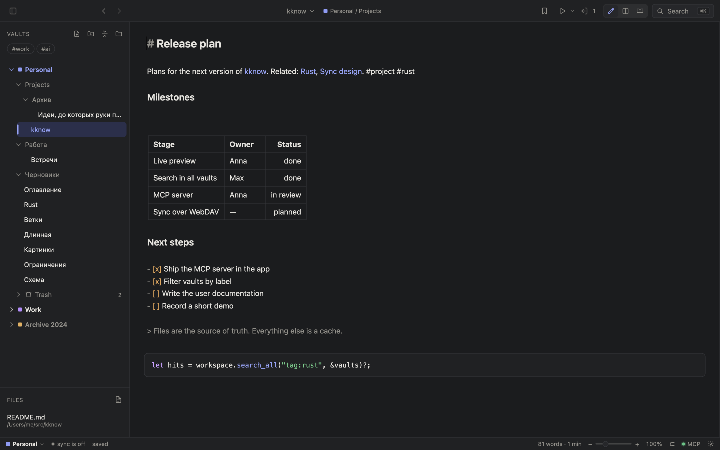
Task: Expand the Trash folder
Action: pyautogui.click(x=18, y=295)
